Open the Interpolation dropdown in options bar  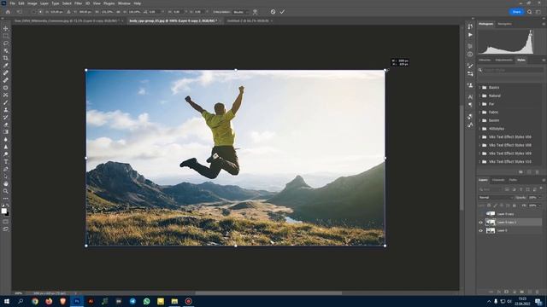pos(241,12)
